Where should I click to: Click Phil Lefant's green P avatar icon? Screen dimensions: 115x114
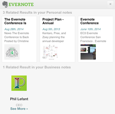click(19, 83)
